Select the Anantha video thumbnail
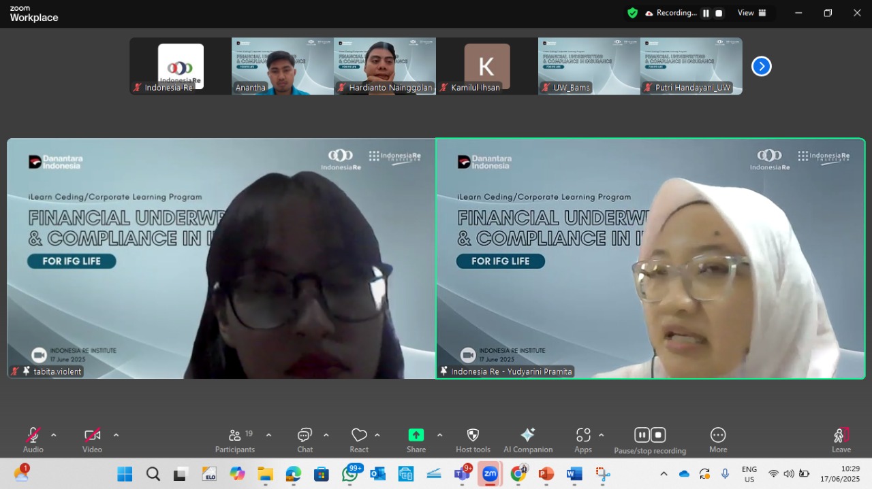Viewport: 872px width, 489px height. click(x=283, y=66)
